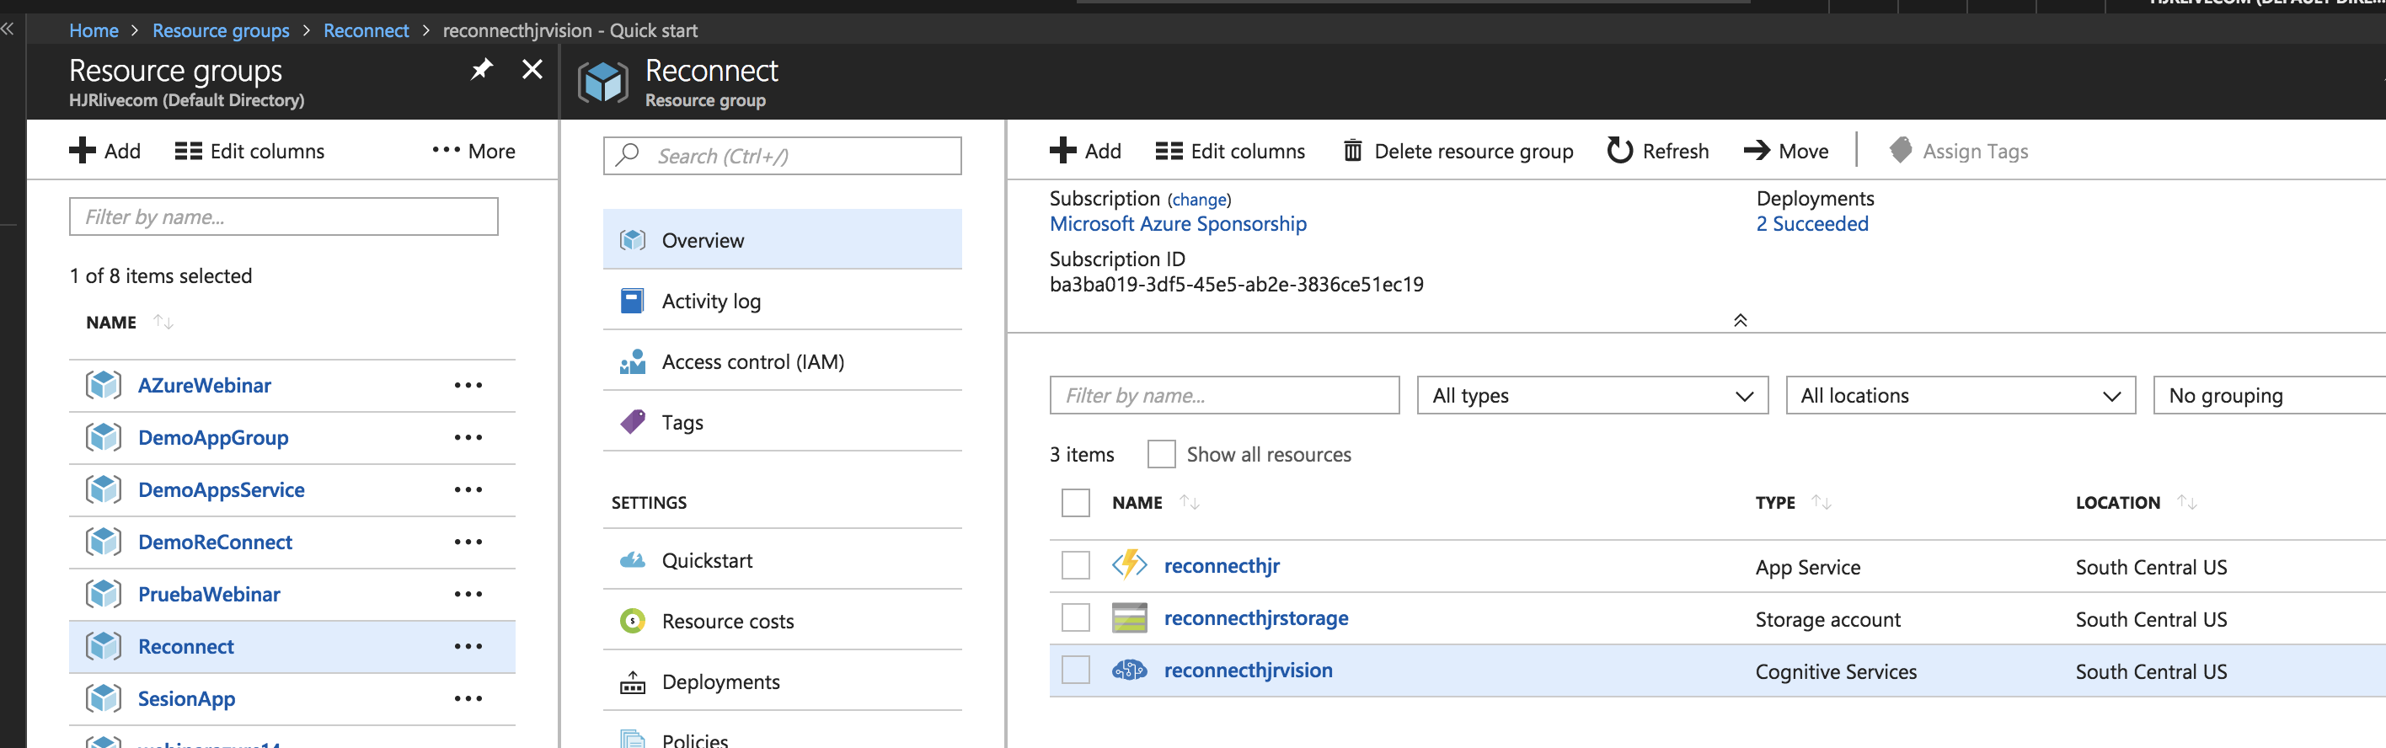The height and width of the screenshot is (748, 2386).
Task: Focus the resources Filter by name field
Action: coord(1223,395)
